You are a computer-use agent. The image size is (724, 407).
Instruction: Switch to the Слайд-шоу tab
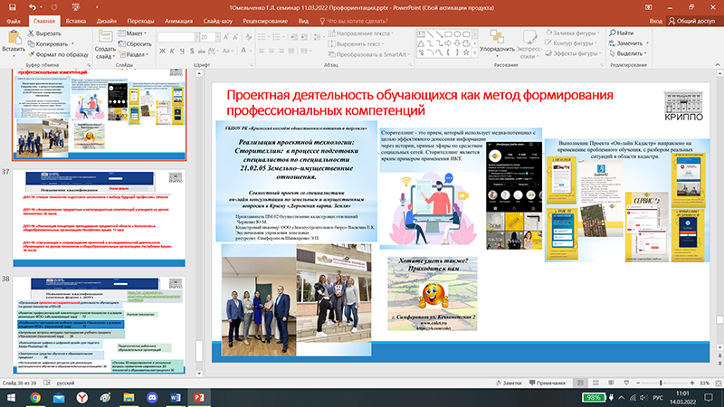217,21
